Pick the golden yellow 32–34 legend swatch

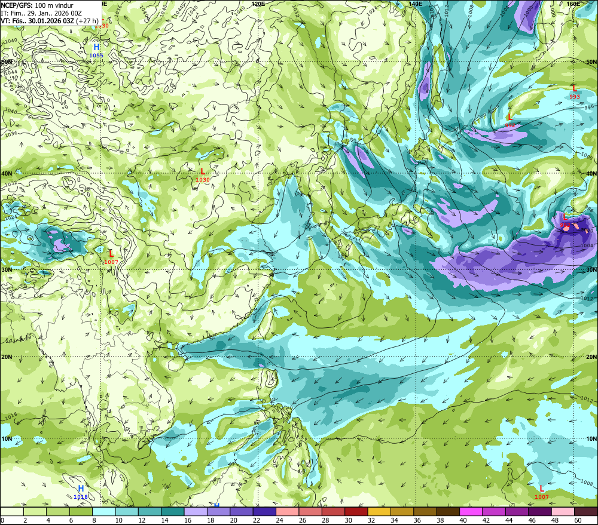click(379, 511)
